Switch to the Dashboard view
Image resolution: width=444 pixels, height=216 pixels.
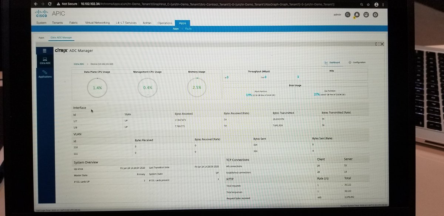(332, 63)
